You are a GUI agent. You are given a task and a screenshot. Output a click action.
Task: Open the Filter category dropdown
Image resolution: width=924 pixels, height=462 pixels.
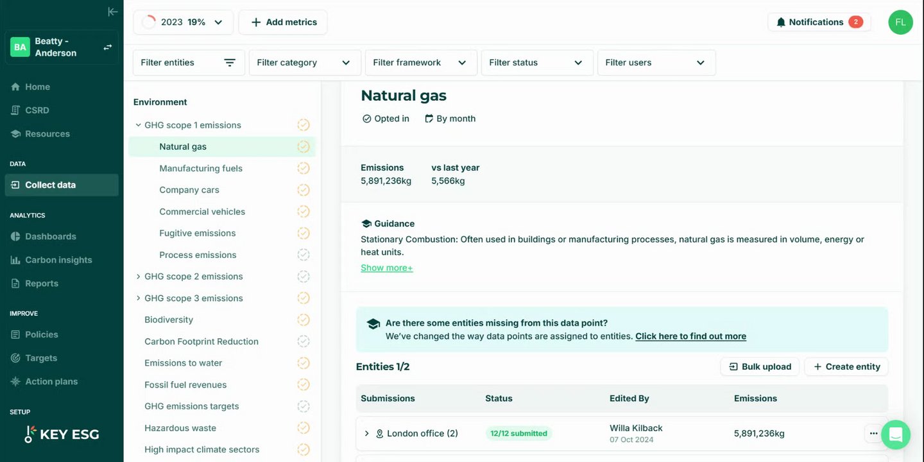[x=305, y=62]
